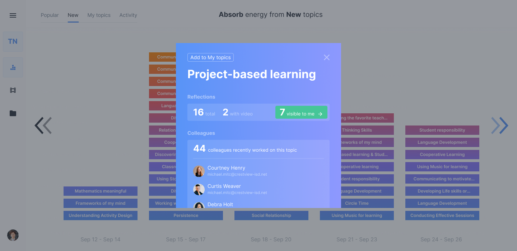
Task: Go to next dates with right double chevron
Action: pos(500,126)
